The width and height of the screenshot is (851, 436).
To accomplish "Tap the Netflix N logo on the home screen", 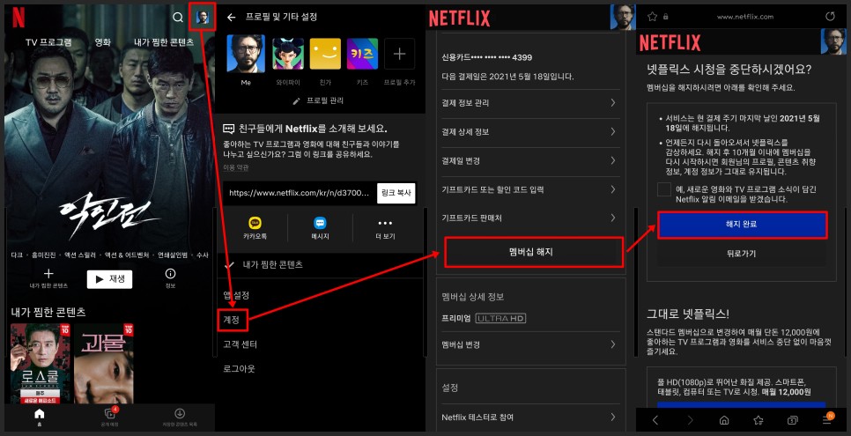I will [18, 18].
